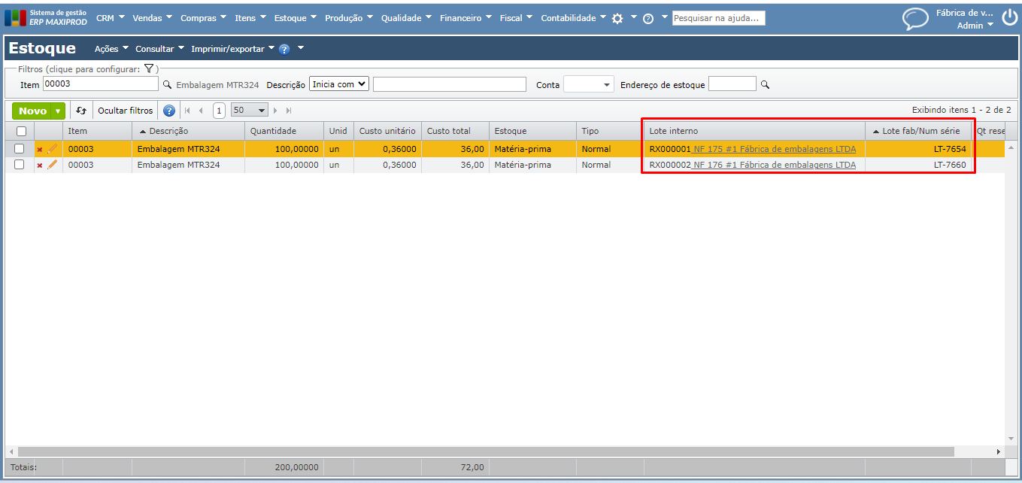
Task: Click the horizontal scrollbar under the grid
Action: coord(481,451)
